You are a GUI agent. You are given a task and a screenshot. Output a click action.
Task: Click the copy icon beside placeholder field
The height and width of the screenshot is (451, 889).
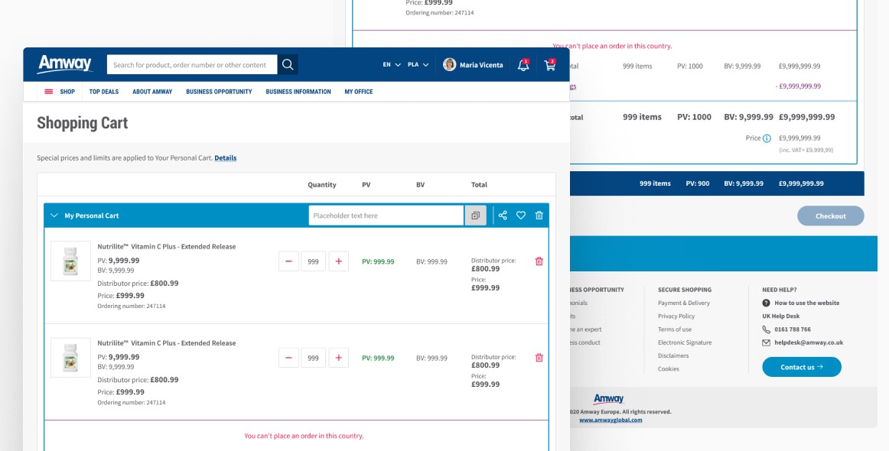(476, 216)
